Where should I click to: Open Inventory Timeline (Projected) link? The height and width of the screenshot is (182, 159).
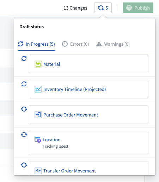click(75, 89)
